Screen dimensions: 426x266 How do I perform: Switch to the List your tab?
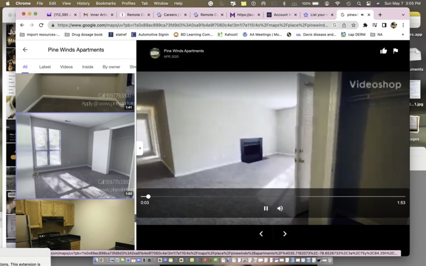coord(318,15)
